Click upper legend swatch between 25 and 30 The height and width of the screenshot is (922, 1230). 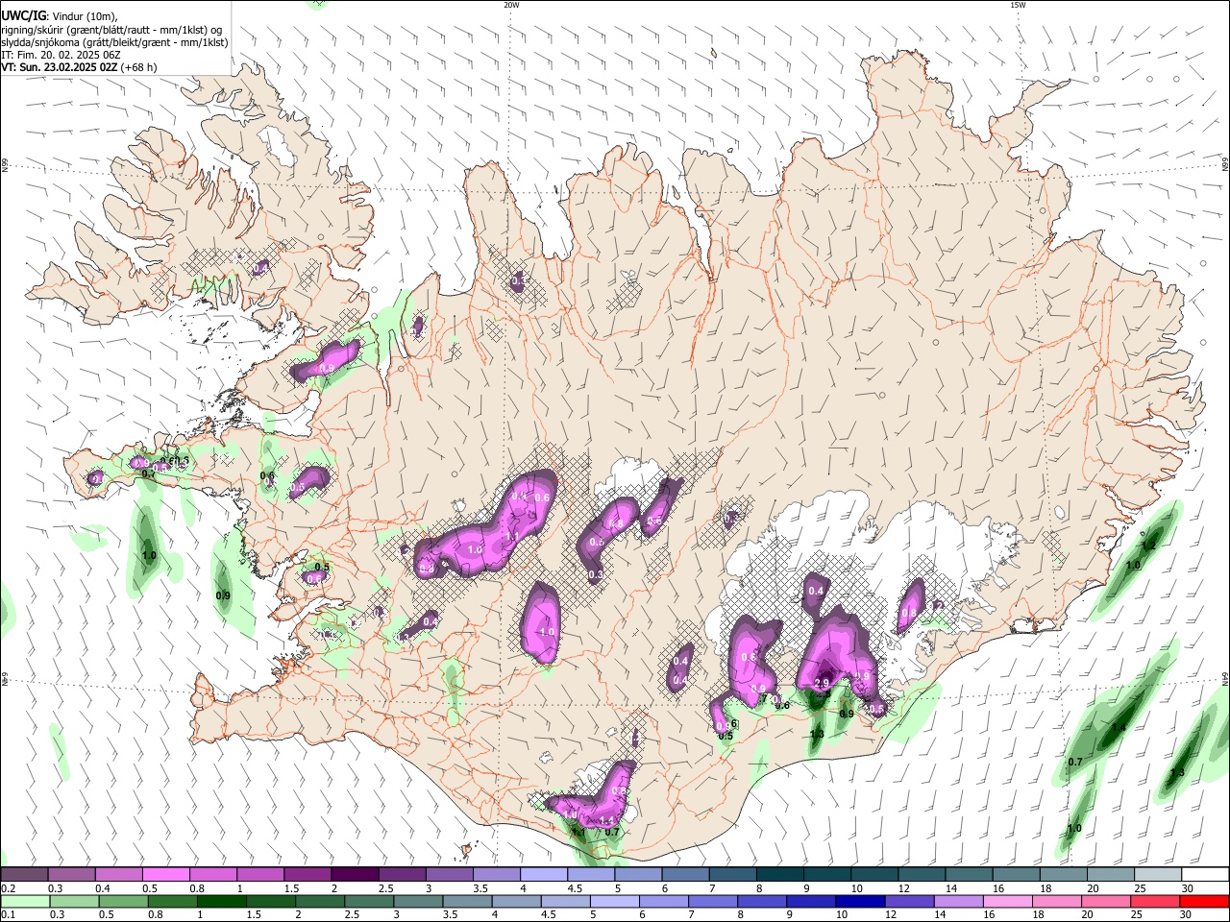1156,874
